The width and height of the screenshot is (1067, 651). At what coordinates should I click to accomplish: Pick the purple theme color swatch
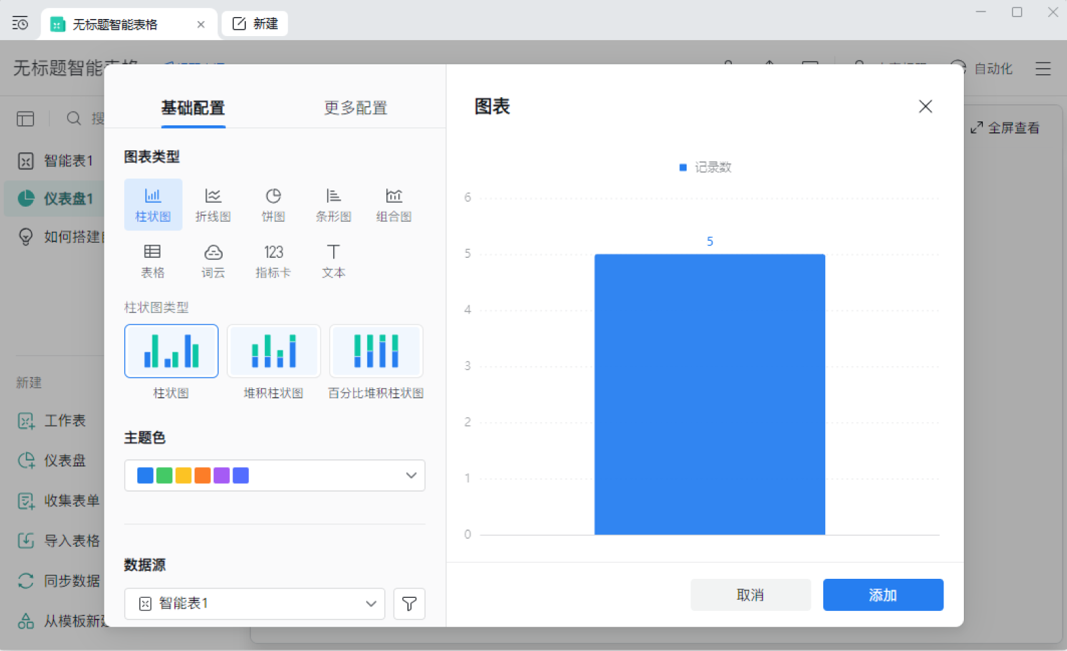point(221,475)
